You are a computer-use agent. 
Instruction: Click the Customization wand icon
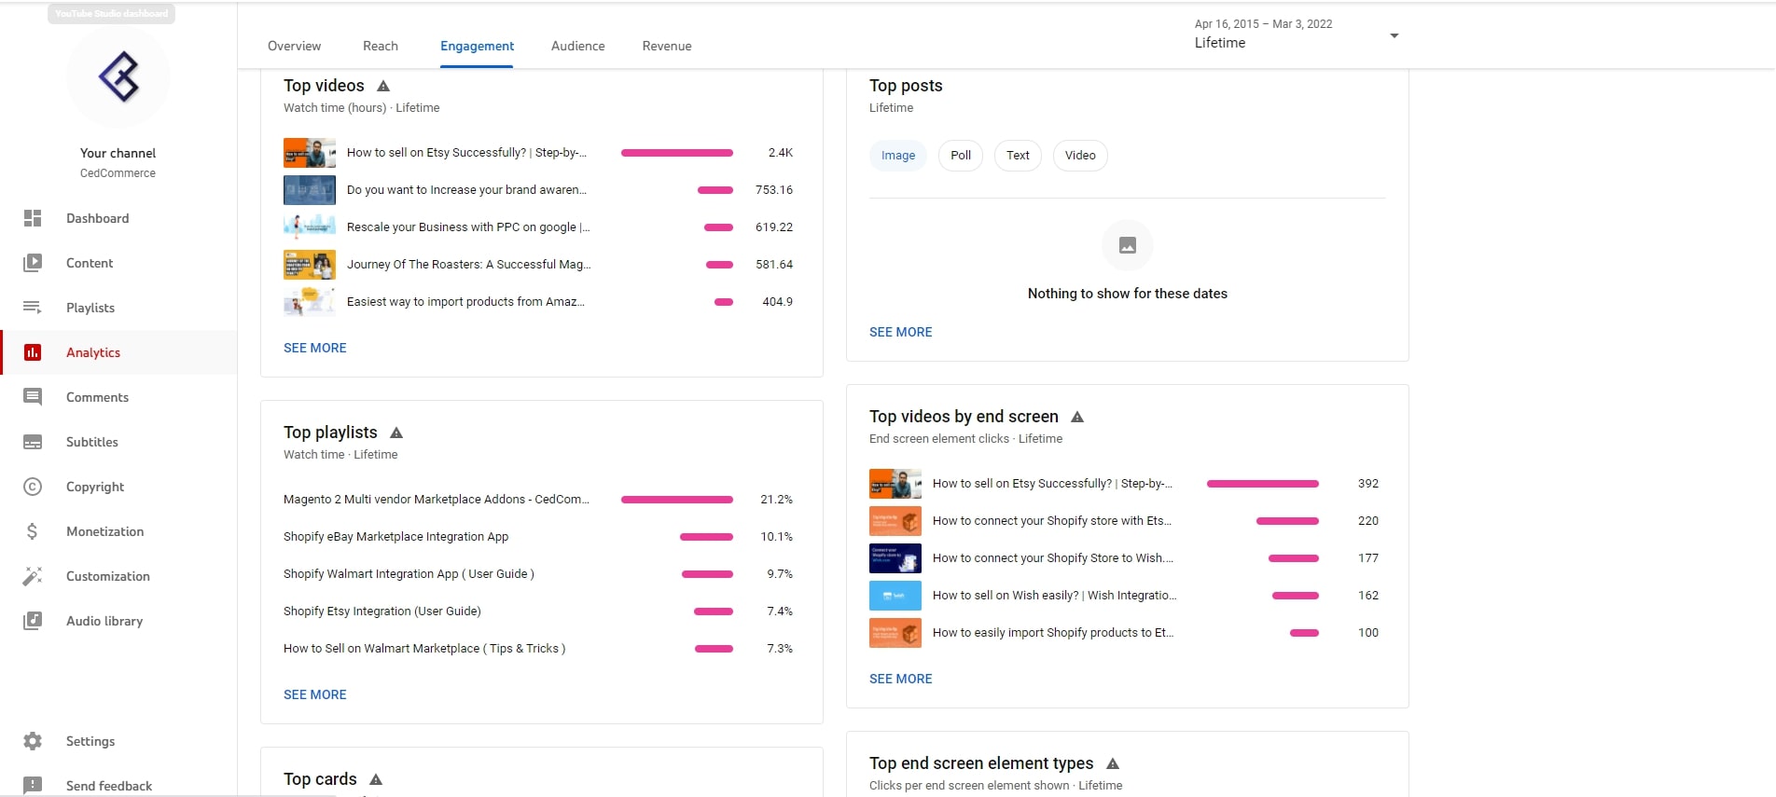(33, 576)
